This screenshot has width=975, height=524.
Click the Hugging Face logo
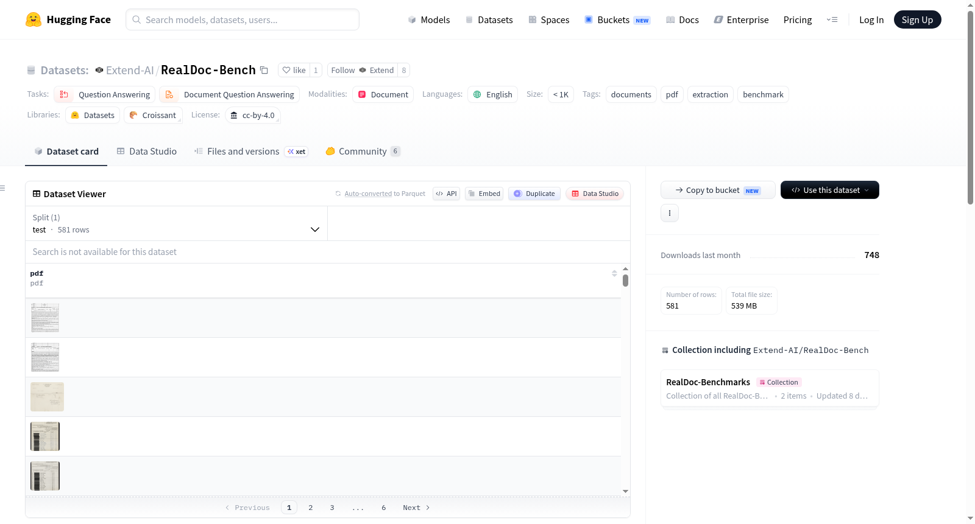coord(68,19)
